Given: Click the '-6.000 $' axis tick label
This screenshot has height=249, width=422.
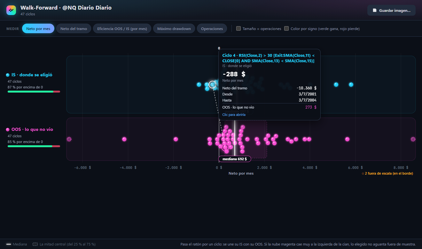Looking at the screenshot, I should pyautogui.click(x=82, y=168).
